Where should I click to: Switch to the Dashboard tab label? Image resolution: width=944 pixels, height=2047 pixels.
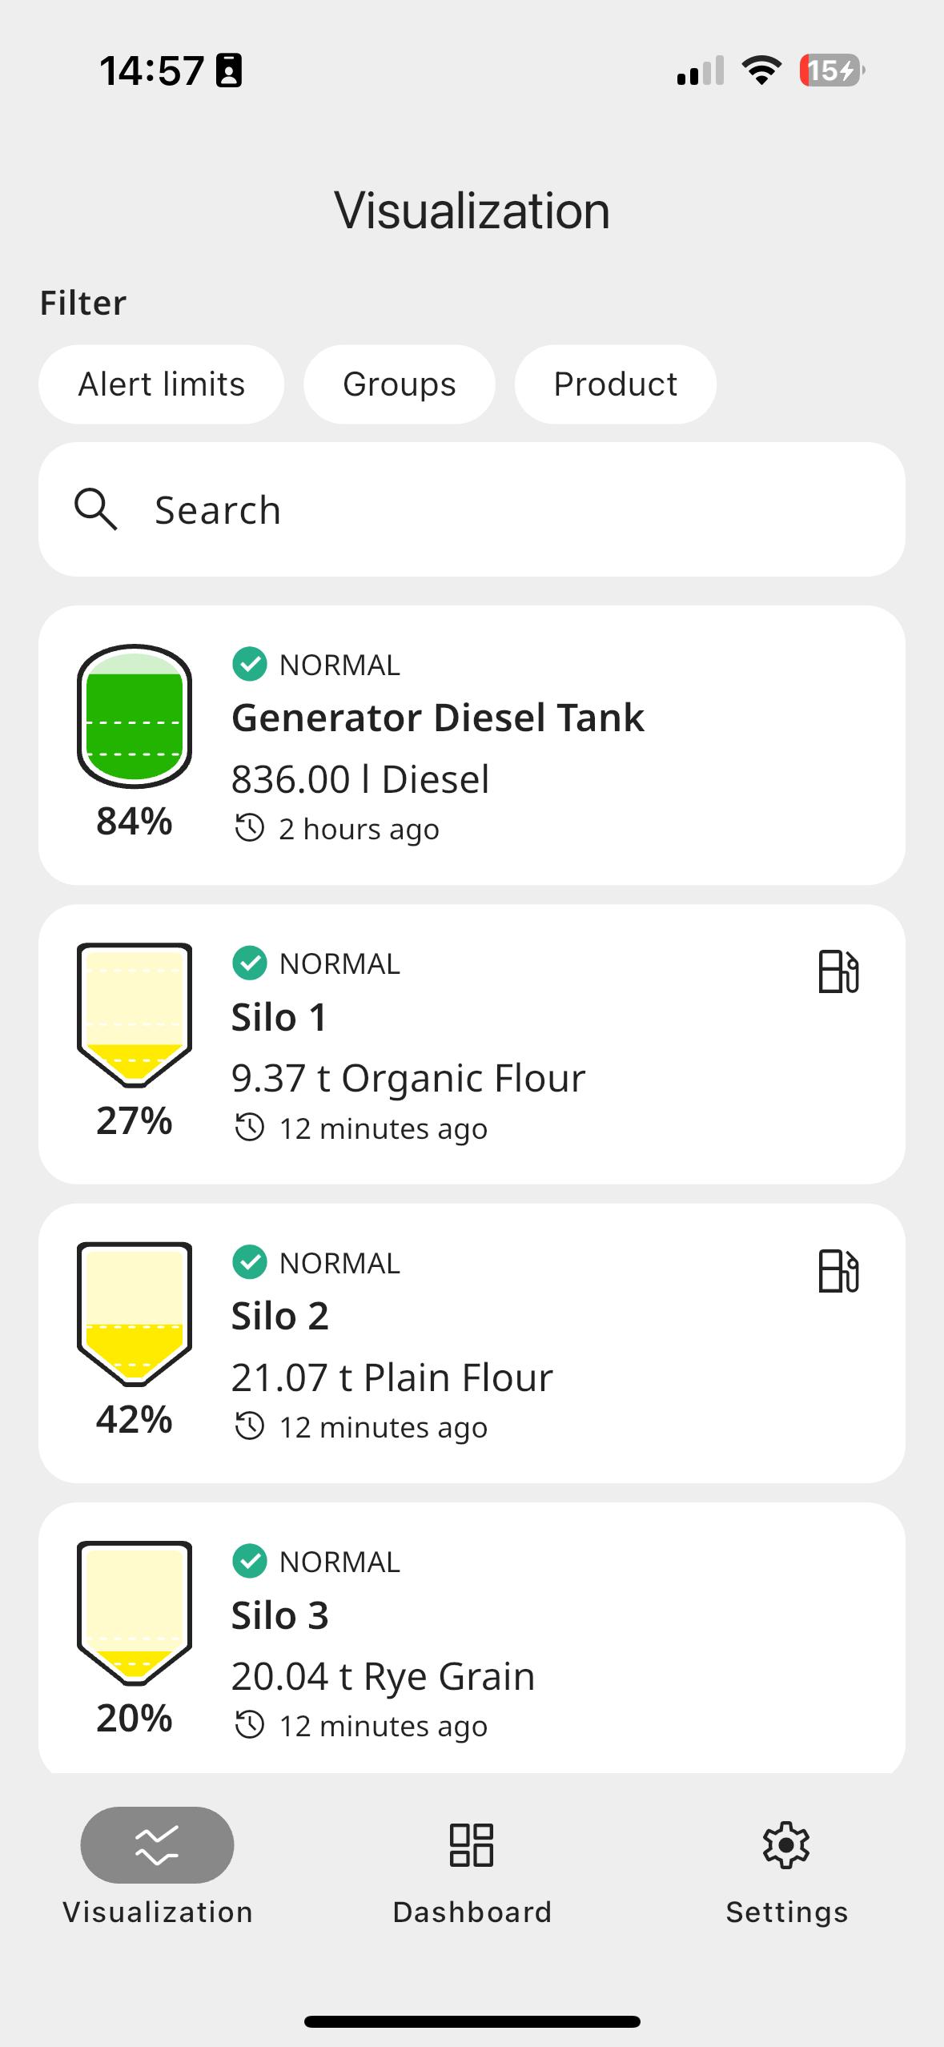tap(472, 1912)
